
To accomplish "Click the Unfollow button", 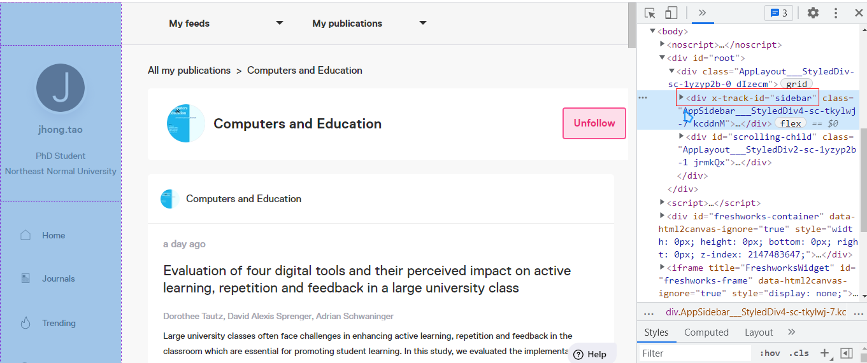I will click(594, 123).
